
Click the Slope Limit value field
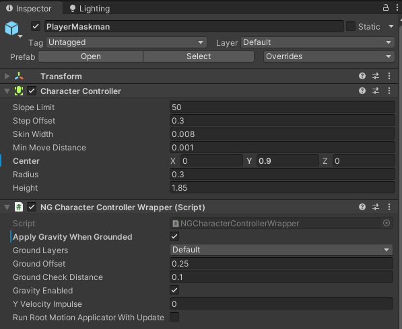282,107
